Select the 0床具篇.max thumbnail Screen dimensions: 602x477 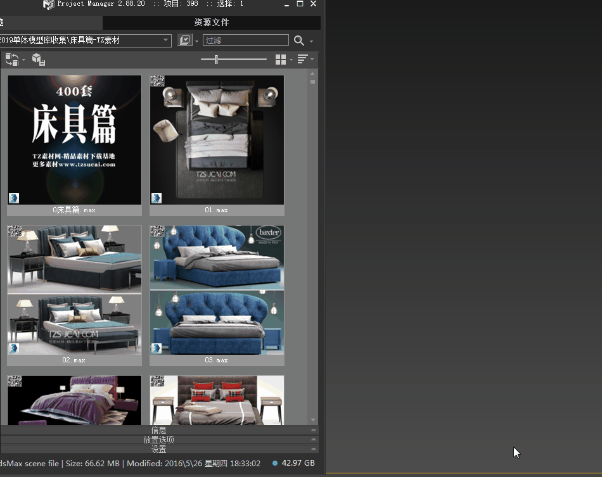click(x=75, y=140)
